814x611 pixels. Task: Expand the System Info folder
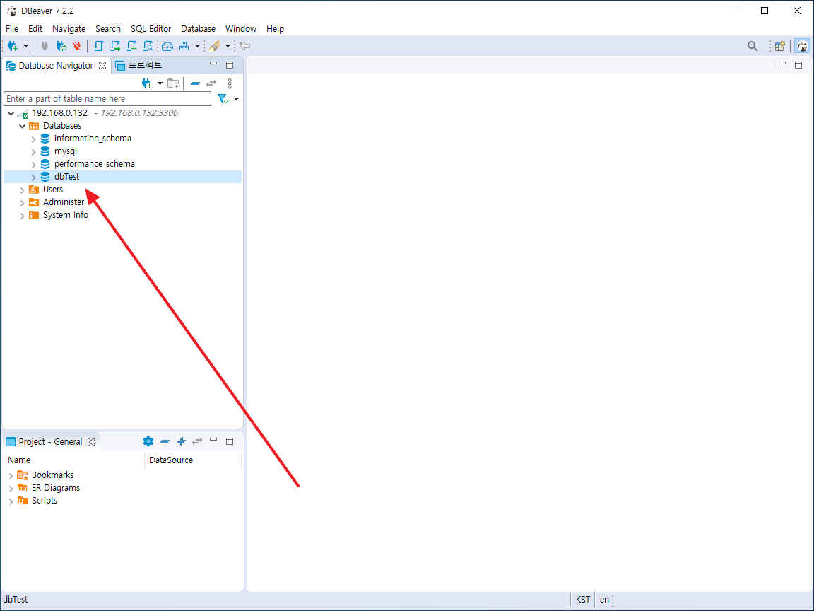[23, 215]
